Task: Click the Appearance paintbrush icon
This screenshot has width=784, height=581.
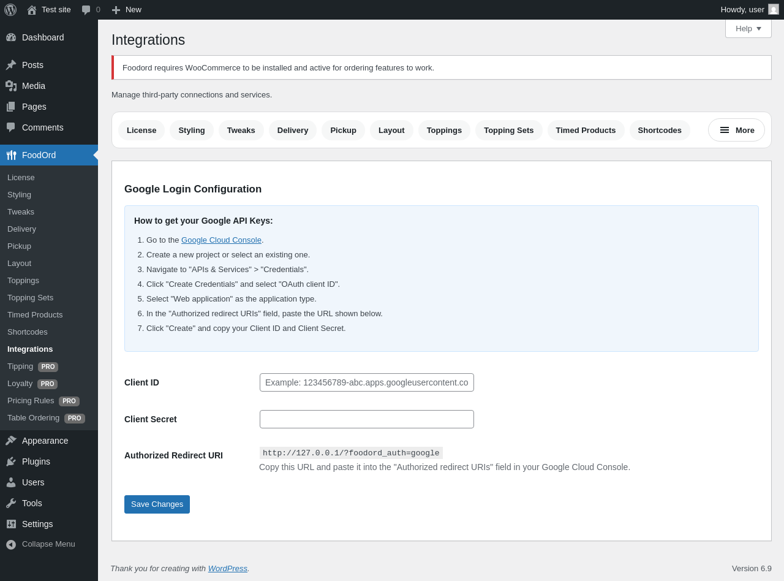Action: pos(11,441)
